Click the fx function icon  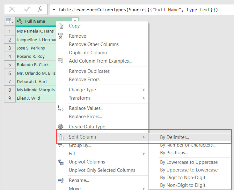pyautogui.click(x=40, y=10)
